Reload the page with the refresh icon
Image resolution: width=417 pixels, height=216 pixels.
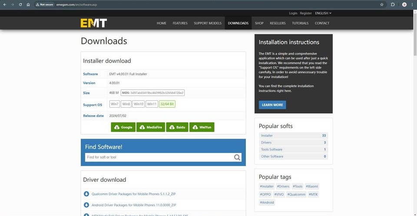[20, 4]
